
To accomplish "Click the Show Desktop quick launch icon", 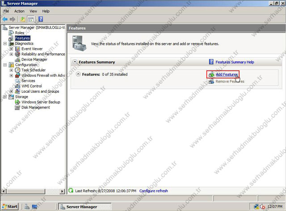I will tap(35, 207).
